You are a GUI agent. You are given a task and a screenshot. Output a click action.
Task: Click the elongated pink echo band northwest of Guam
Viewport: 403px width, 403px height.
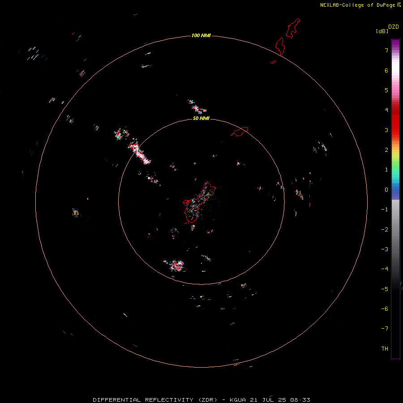point(140,153)
